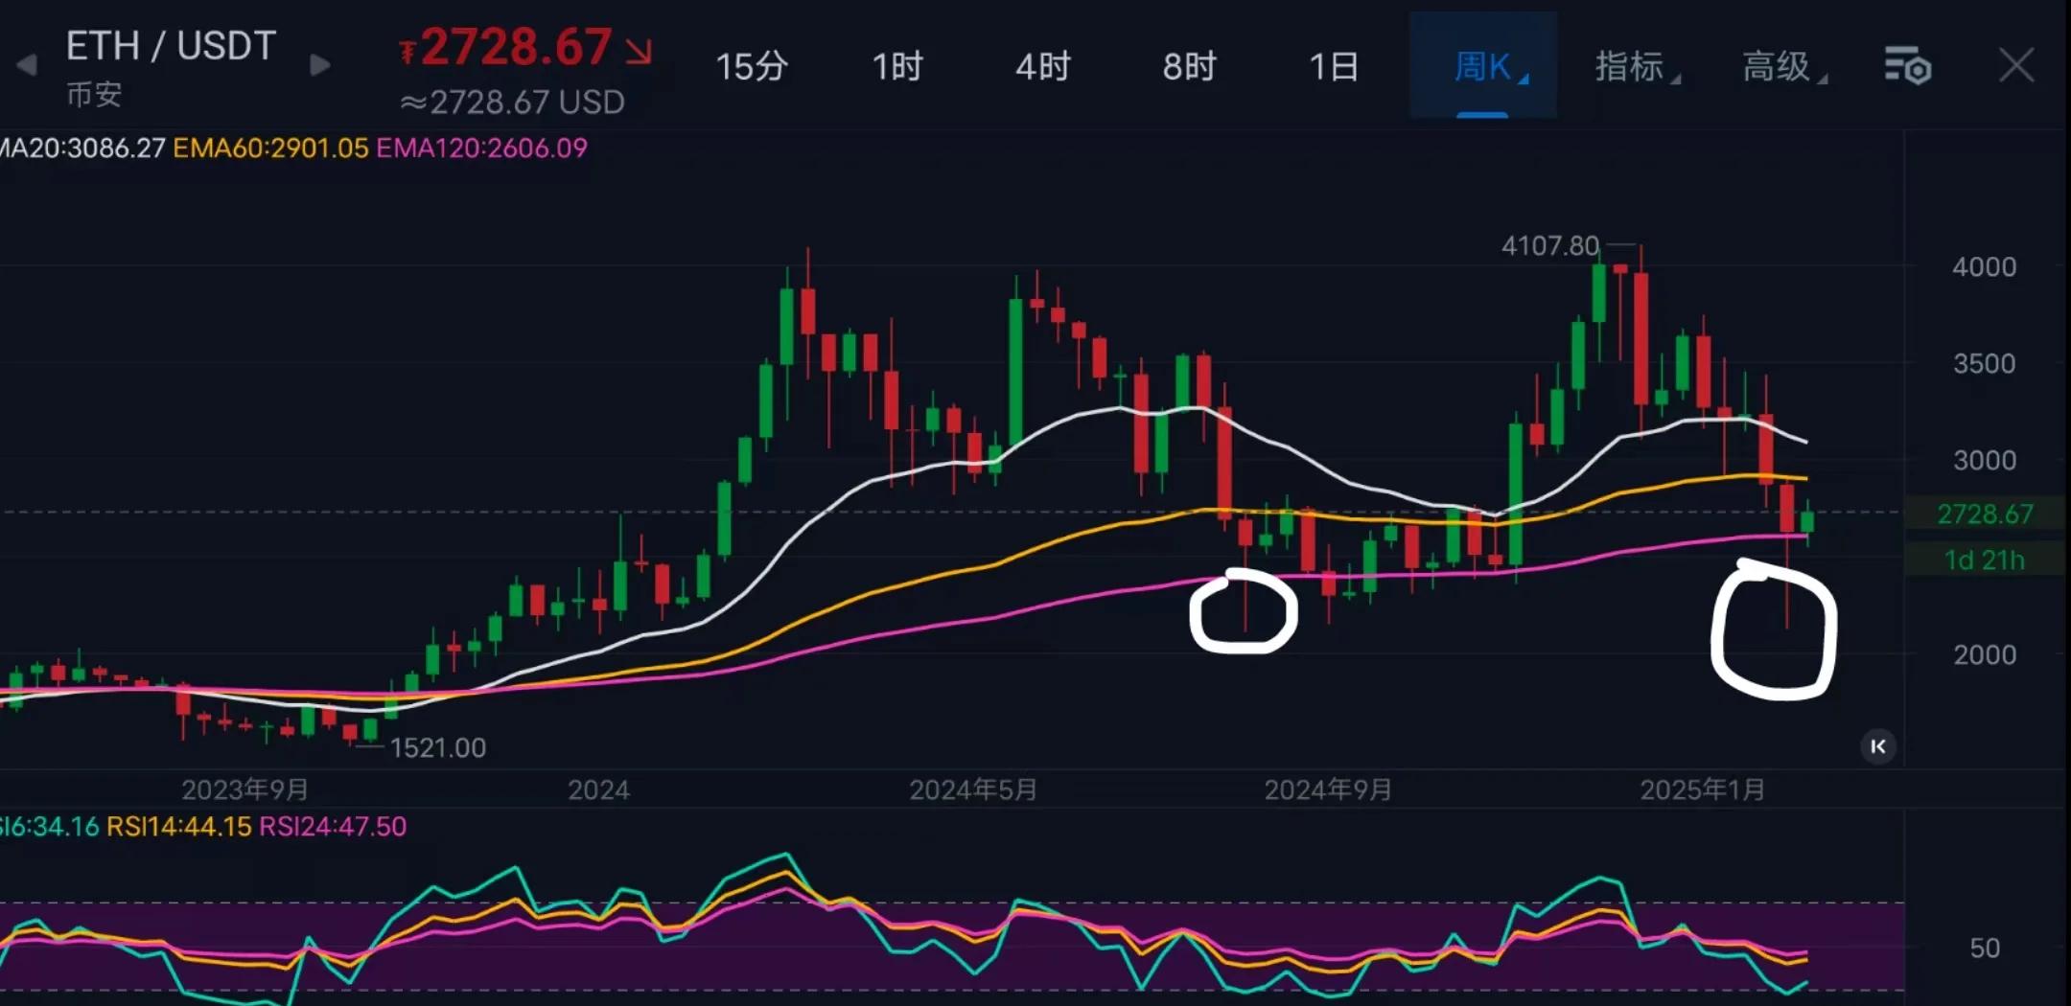The height and width of the screenshot is (1006, 2071).
Task: Click the RSI14:44.15 indicator label
Action: click(x=178, y=826)
